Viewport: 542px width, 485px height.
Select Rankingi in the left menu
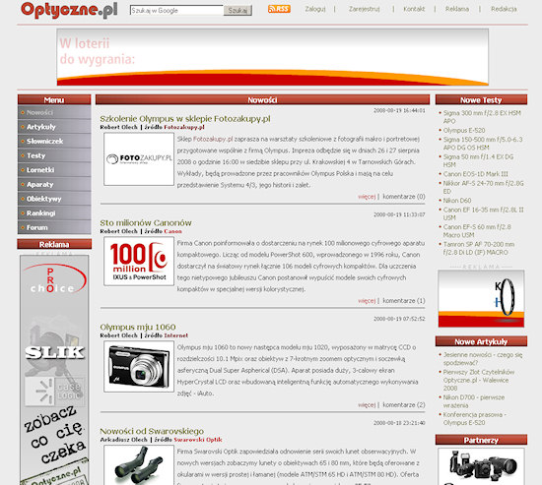tap(54, 212)
